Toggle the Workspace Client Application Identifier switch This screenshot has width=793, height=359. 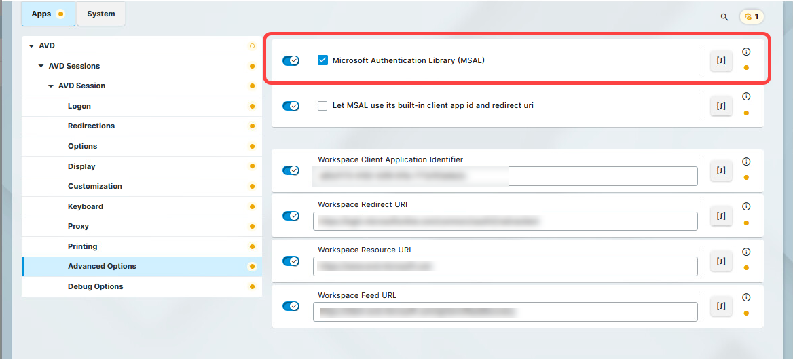click(x=291, y=170)
